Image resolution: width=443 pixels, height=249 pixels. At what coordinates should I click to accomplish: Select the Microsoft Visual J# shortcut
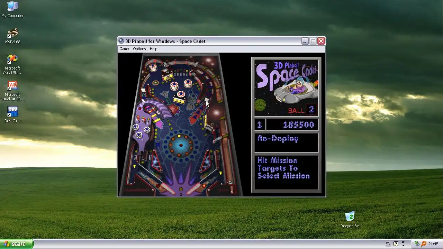(x=12, y=91)
